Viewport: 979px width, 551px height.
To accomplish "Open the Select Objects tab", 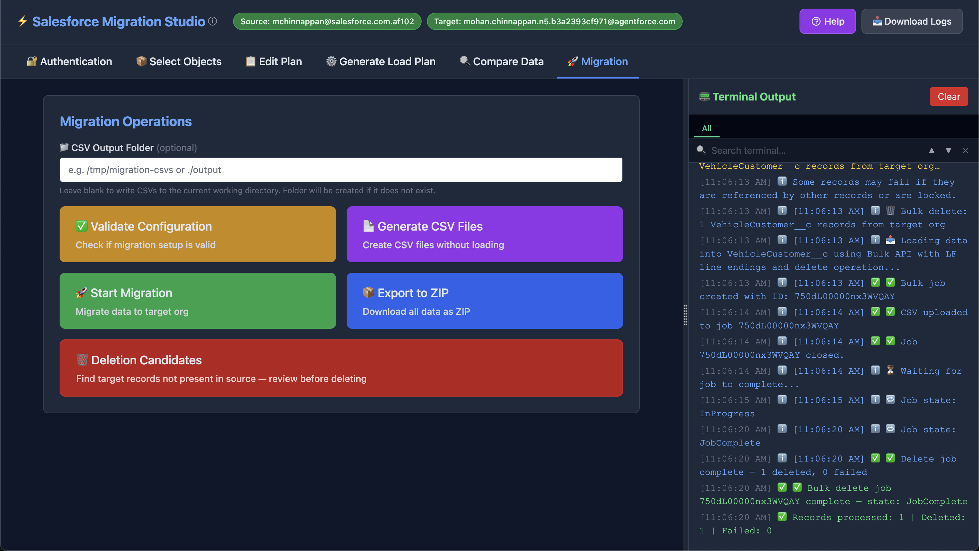I will click(x=178, y=62).
